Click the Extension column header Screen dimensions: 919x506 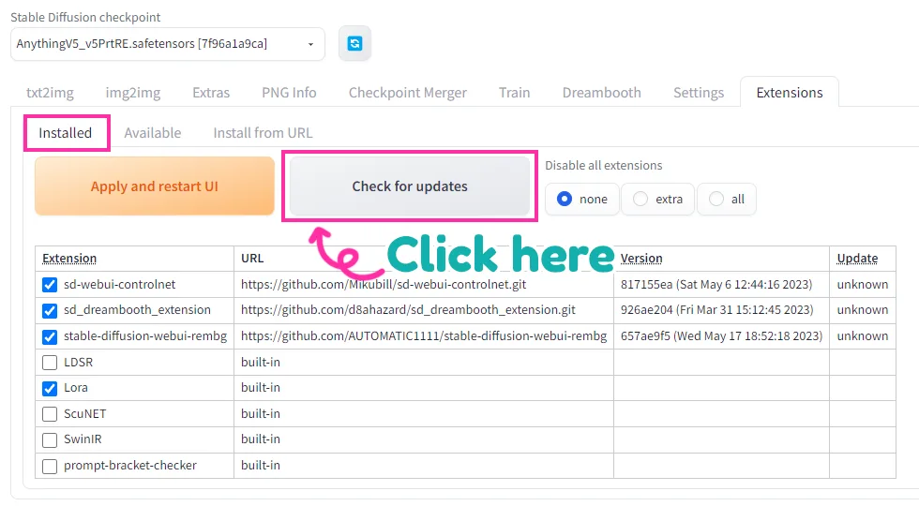69,259
